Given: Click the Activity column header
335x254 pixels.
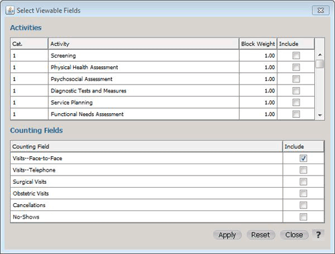Looking at the screenshot, I should tap(143, 44).
